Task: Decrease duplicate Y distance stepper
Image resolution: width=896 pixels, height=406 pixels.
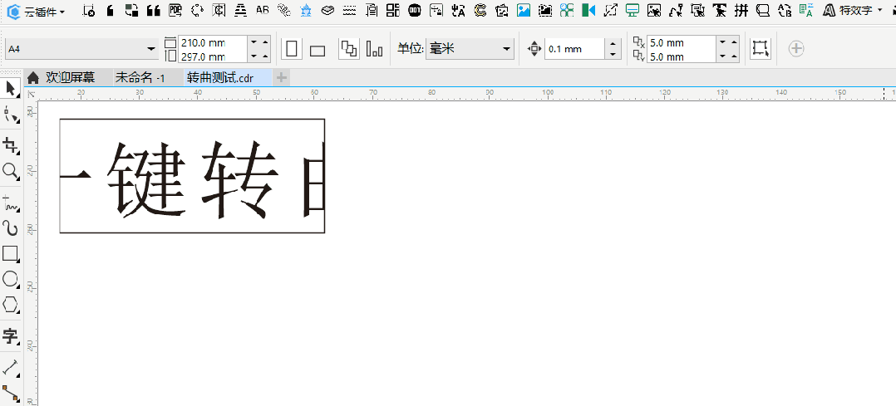Action: click(x=722, y=56)
